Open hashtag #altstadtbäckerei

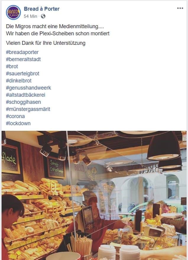coord(25,95)
